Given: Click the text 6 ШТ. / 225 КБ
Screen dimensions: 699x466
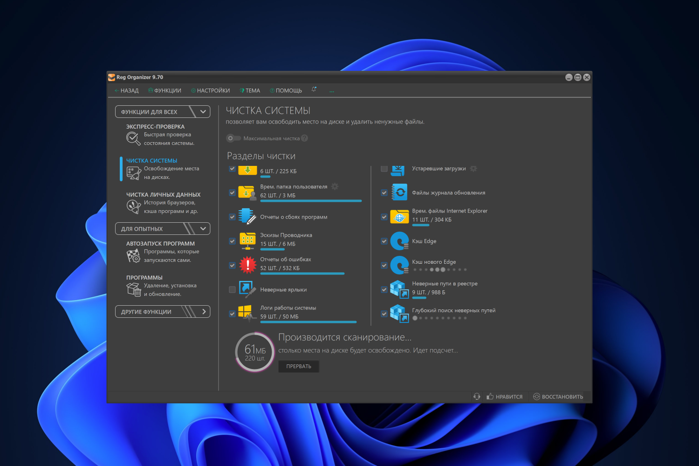Looking at the screenshot, I should (278, 171).
